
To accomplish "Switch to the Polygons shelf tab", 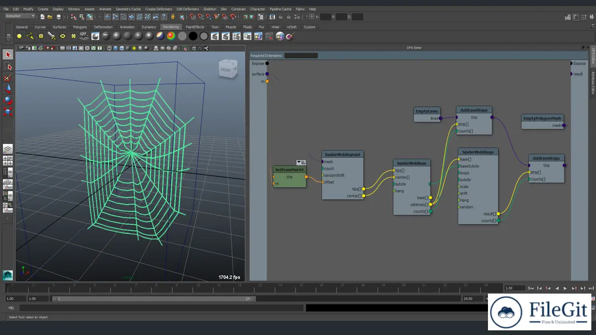I will 80,27.
